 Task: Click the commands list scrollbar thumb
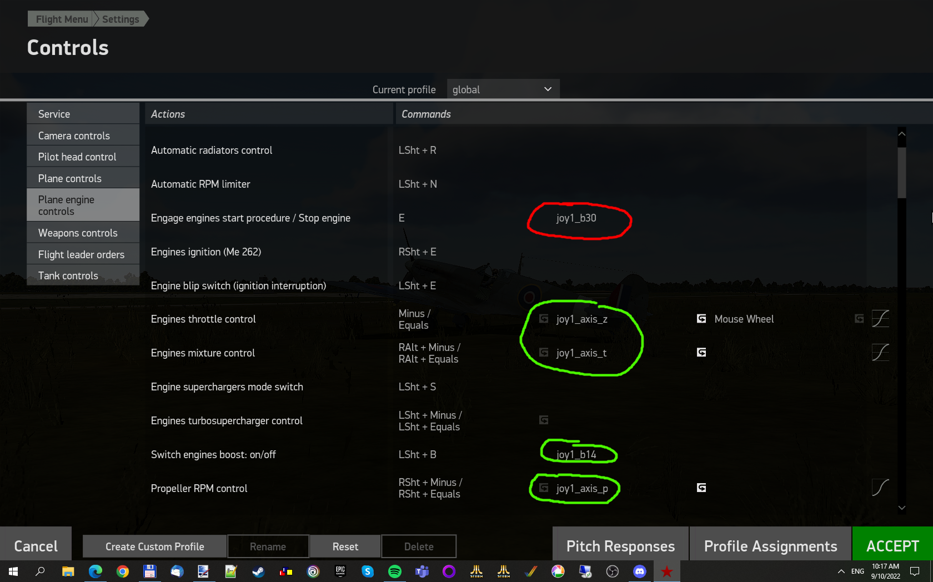[902, 172]
